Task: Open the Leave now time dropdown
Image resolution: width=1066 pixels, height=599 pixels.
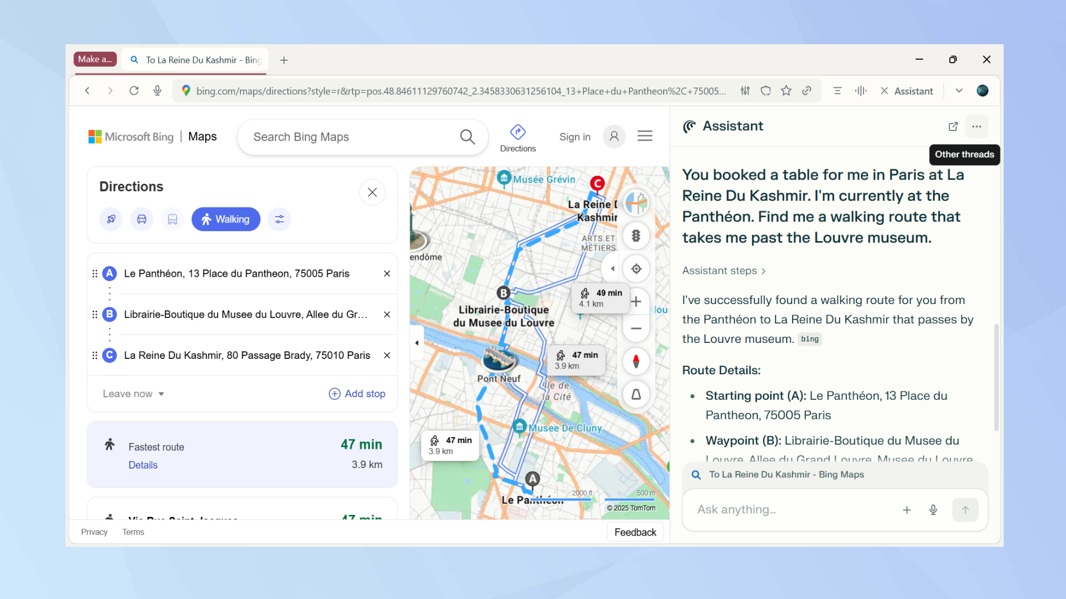Action: pos(133,393)
